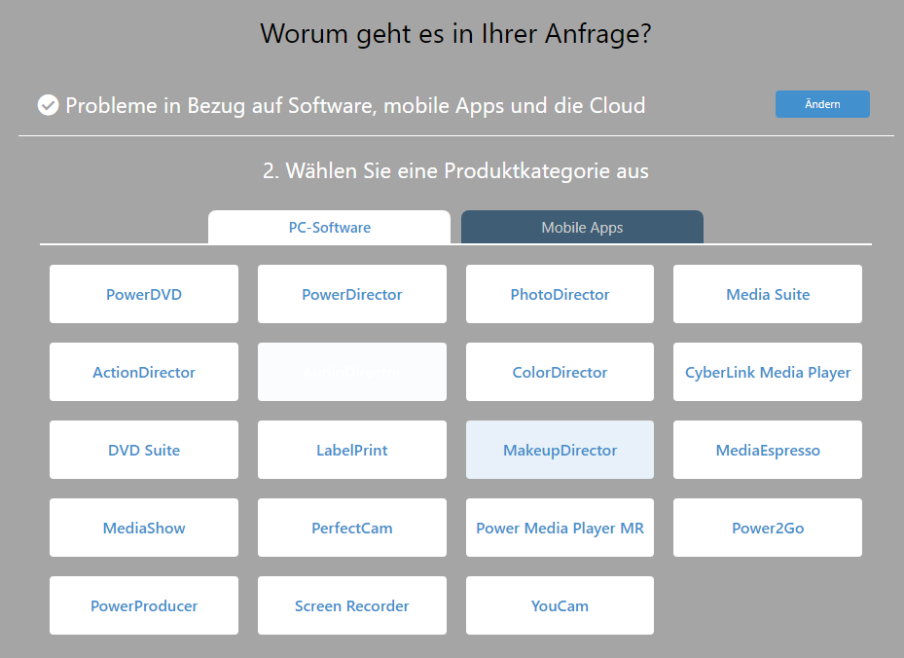Pick the PerfectCam tile

[352, 528]
